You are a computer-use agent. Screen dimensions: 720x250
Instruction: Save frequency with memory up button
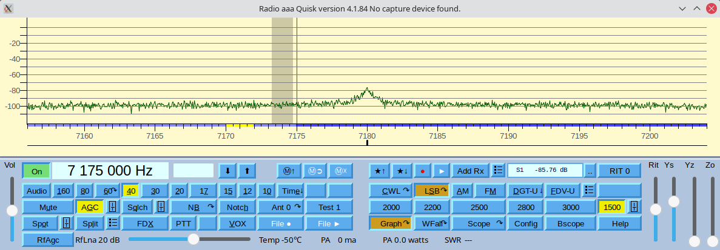(x=289, y=171)
